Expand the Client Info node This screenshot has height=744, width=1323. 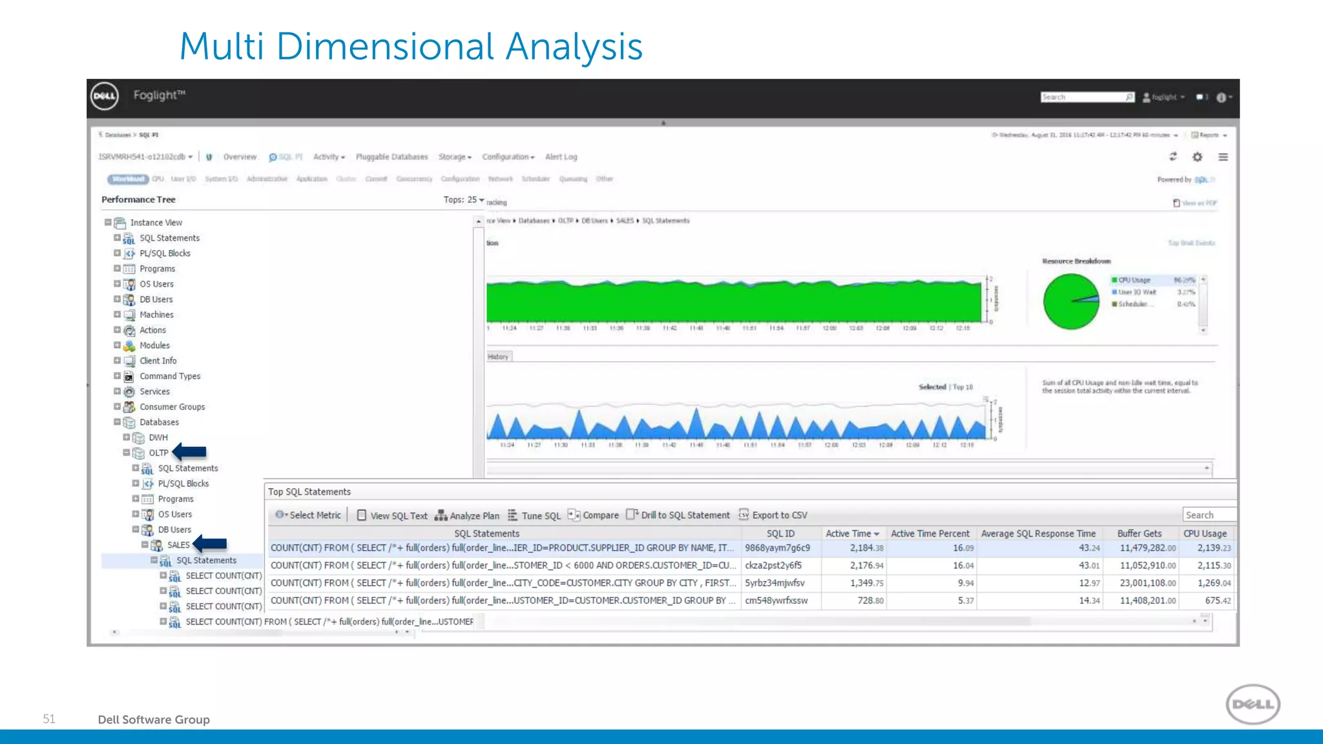tap(117, 360)
